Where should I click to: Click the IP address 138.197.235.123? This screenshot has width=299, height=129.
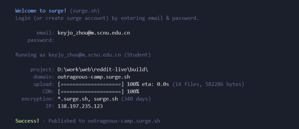click(80, 106)
